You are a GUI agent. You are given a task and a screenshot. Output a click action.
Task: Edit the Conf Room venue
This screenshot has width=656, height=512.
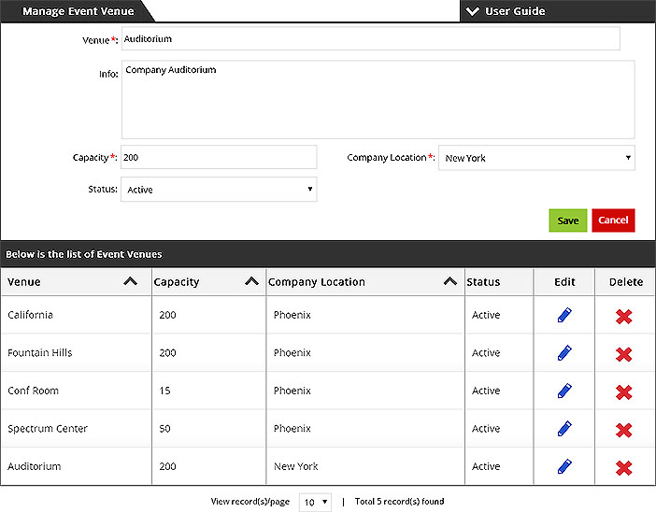pos(564,391)
